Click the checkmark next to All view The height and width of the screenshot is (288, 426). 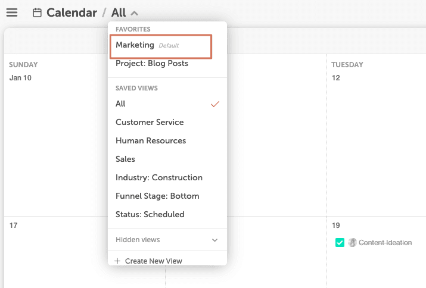[215, 104]
